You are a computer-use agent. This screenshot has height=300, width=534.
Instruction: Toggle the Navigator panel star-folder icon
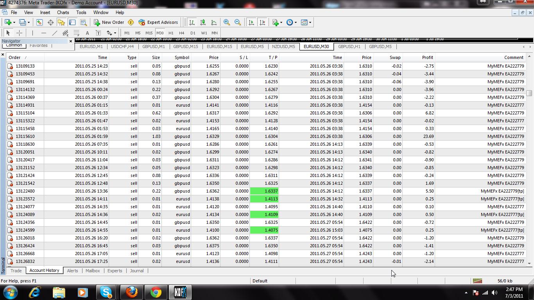point(61,22)
